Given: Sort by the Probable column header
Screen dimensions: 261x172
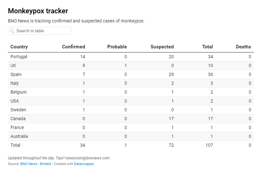Looking at the screenshot, I should (117, 47).
